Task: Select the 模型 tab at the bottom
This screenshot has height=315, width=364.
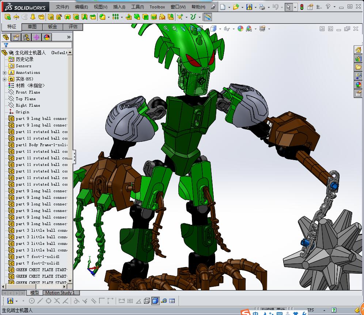Action: tap(35, 293)
